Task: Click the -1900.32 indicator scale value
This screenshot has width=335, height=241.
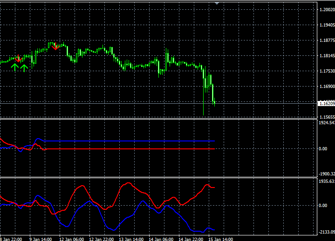Action: [x=327, y=174]
